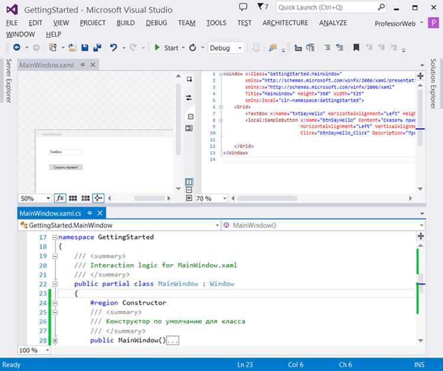
Task: Open the notifications flag icon
Action: tap(263, 6)
